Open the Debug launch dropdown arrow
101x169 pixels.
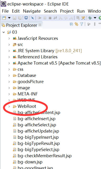(95, 18)
